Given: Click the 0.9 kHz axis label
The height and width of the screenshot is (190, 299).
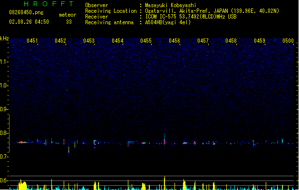Looking at the screenshot, I should 4,109.
